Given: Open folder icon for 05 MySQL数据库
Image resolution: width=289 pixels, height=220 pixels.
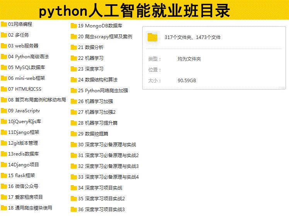Looking at the screenshot, I should coord(4,68).
